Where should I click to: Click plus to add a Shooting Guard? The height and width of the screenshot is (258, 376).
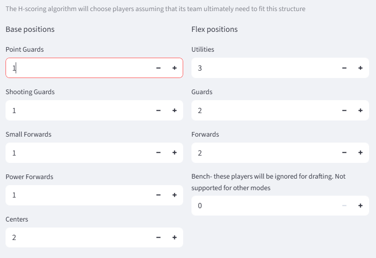pyautogui.click(x=174, y=110)
